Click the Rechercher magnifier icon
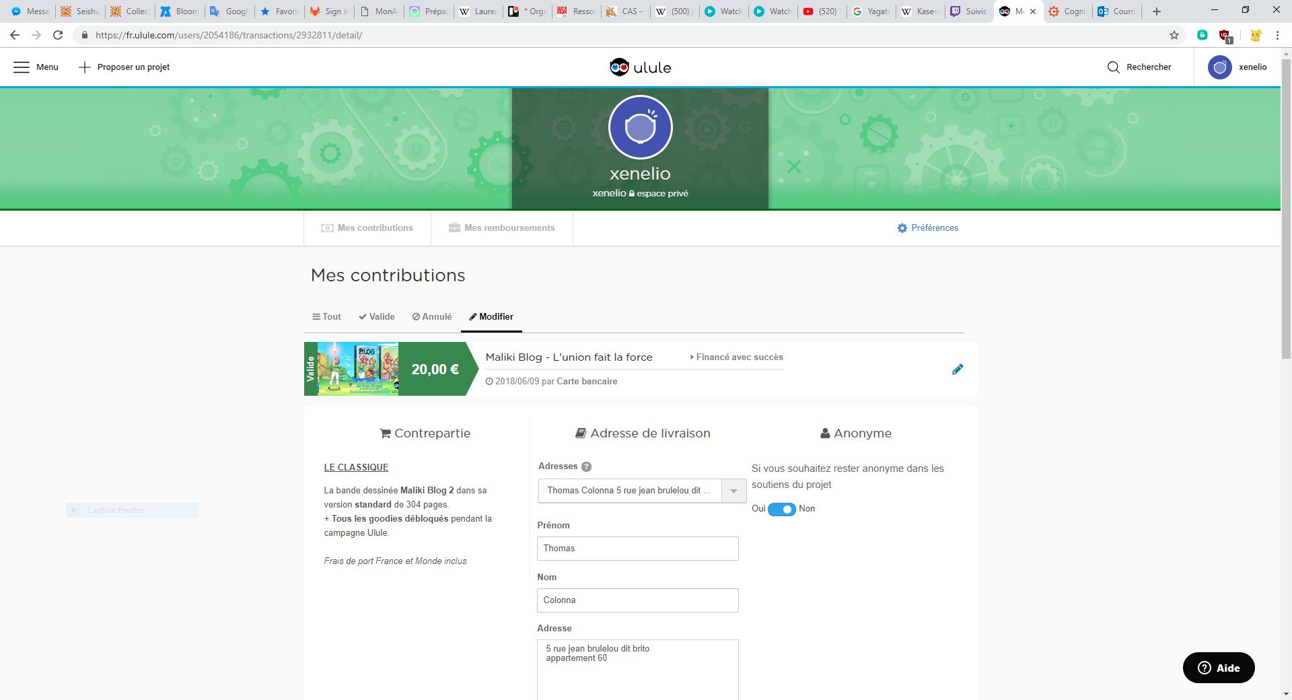 point(1114,67)
